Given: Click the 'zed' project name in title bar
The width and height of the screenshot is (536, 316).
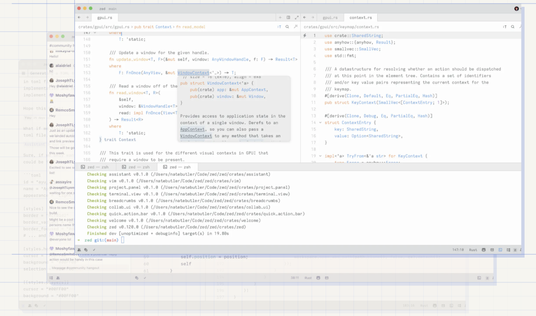Looking at the screenshot, I should point(102,8).
